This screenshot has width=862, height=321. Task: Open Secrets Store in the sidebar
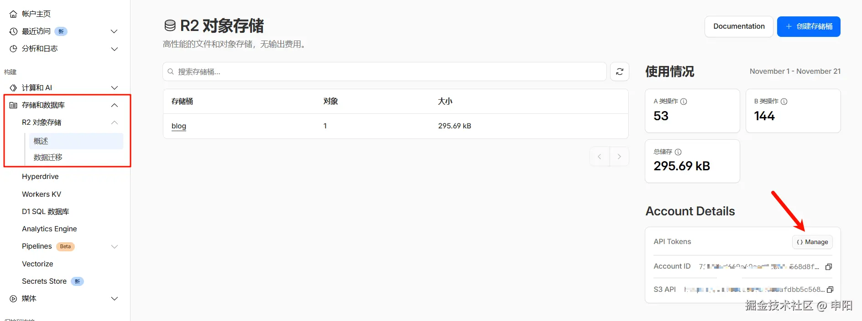[x=44, y=281]
